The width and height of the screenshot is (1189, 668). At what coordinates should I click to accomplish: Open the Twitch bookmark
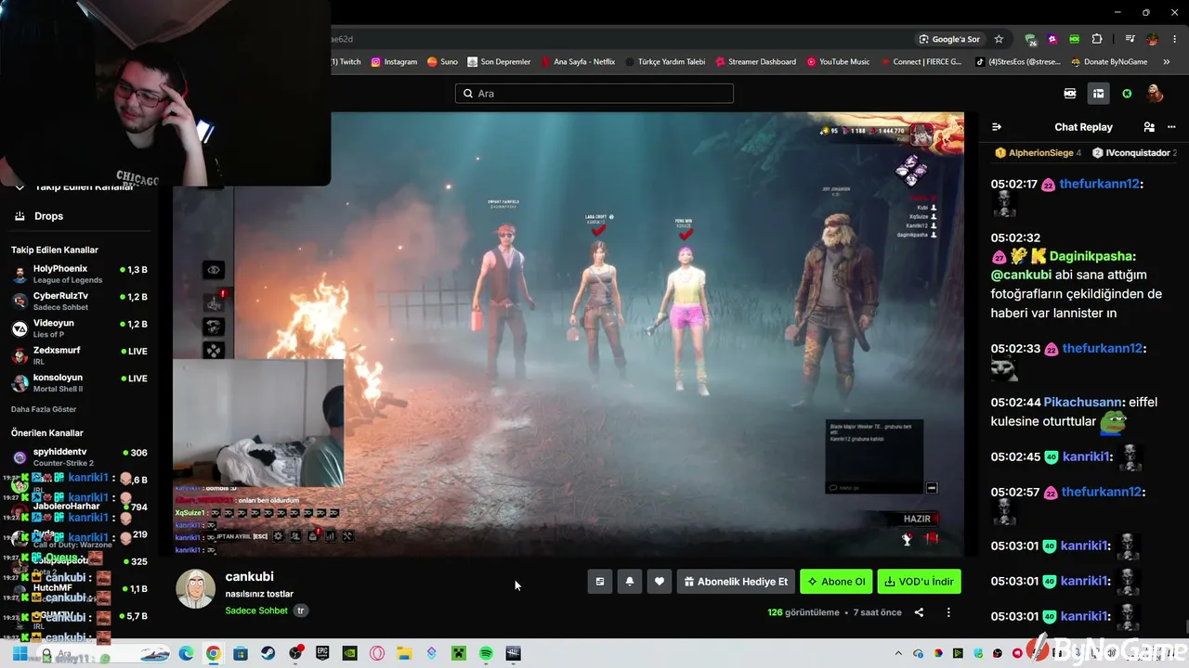pos(346,62)
